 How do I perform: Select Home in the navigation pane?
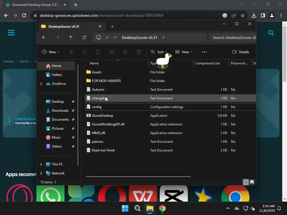(56, 66)
